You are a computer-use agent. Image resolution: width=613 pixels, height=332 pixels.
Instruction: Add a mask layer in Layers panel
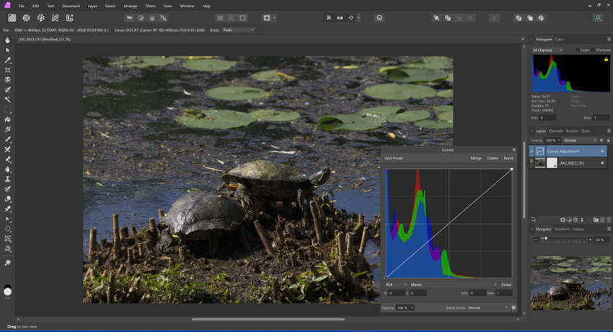click(x=563, y=219)
